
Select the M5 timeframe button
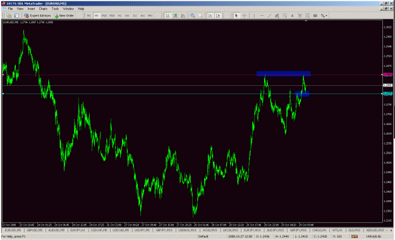point(96,16)
